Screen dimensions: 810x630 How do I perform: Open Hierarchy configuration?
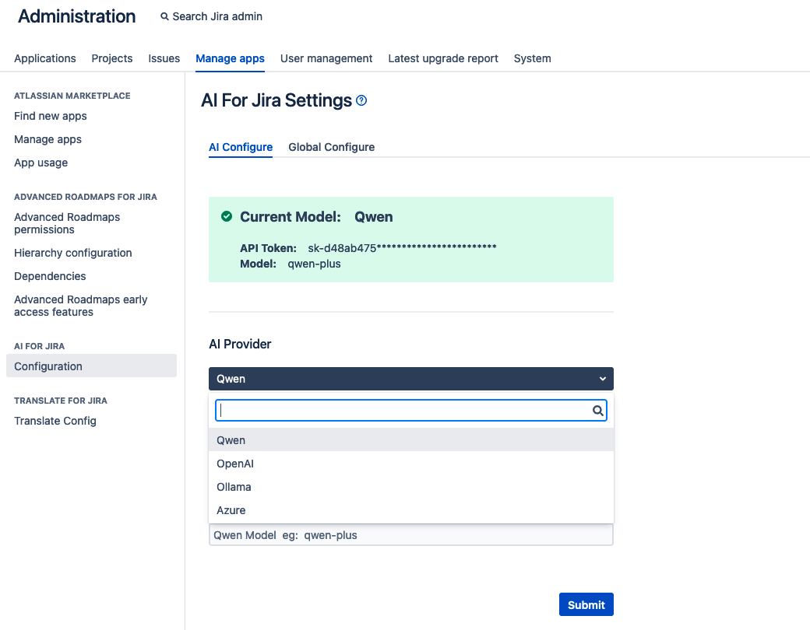pyautogui.click(x=73, y=253)
